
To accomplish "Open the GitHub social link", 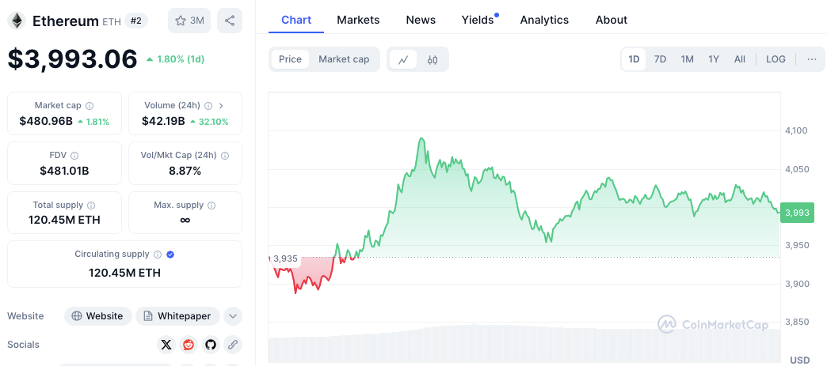I will point(210,345).
